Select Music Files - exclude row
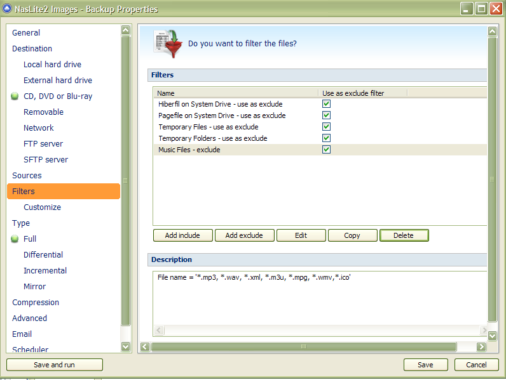This screenshot has width=506, height=380. click(320, 150)
